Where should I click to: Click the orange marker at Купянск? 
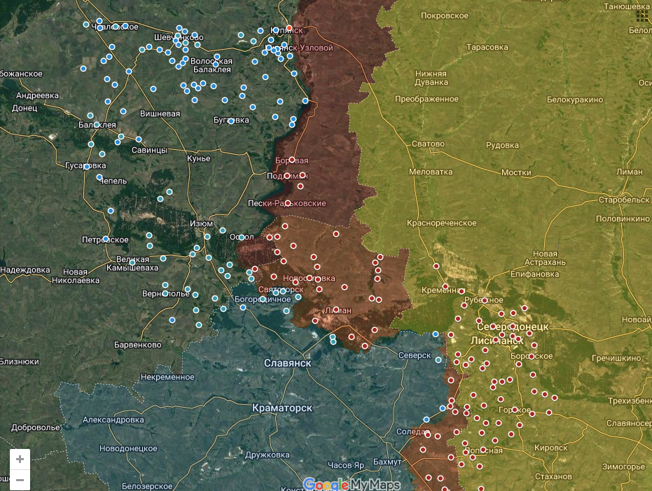tap(289, 29)
